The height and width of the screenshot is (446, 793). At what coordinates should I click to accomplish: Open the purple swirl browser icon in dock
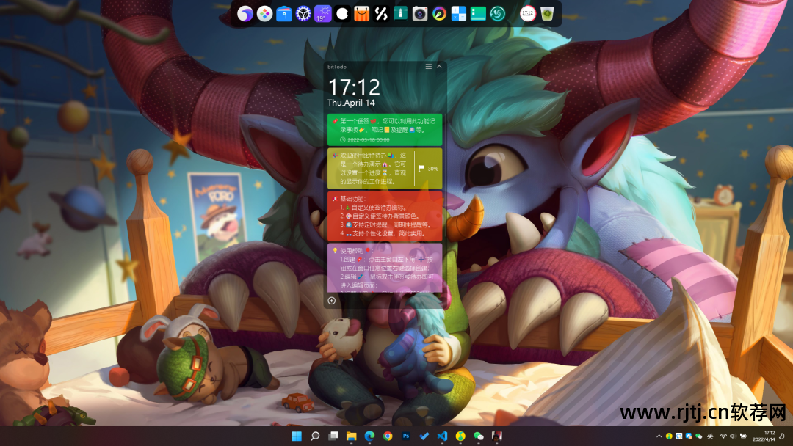[245, 14]
